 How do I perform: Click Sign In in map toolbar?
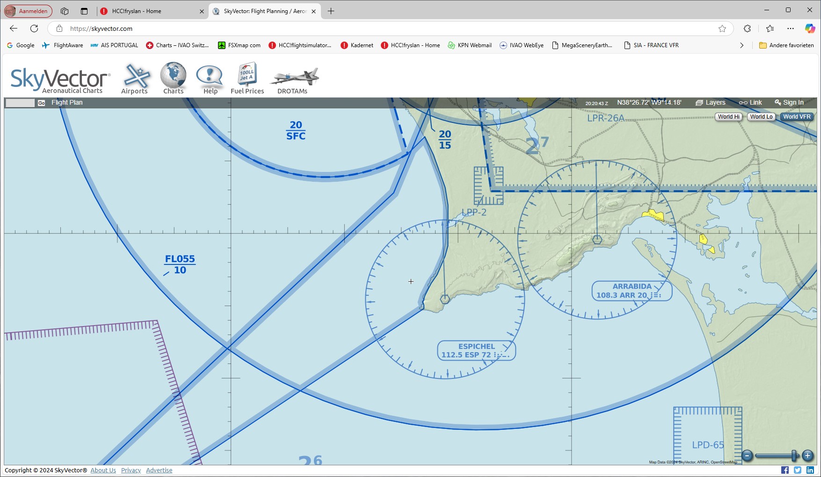click(789, 102)
